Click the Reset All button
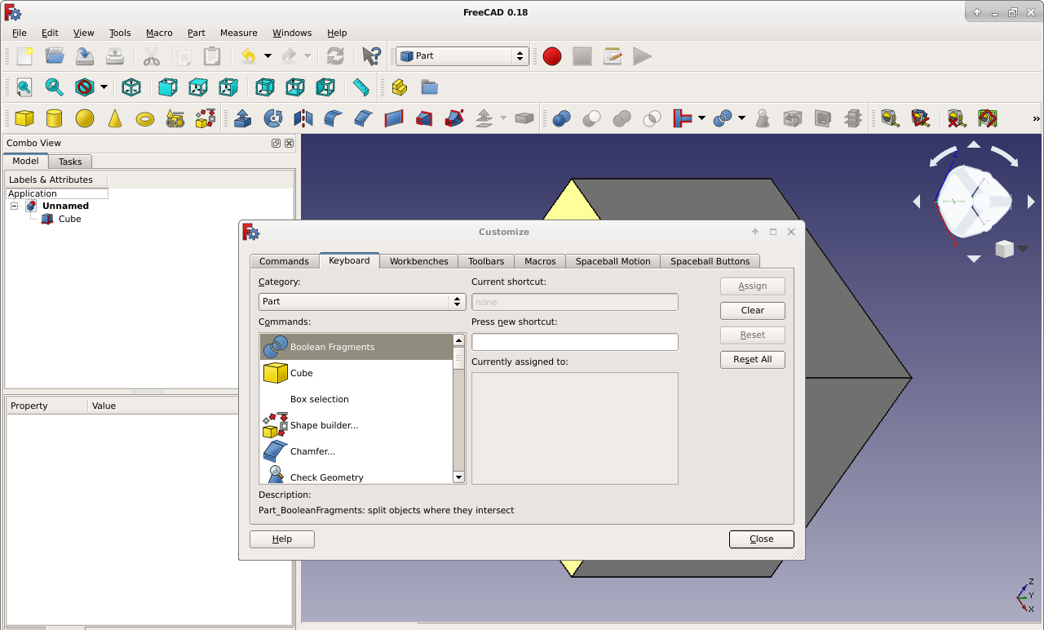 753,360
